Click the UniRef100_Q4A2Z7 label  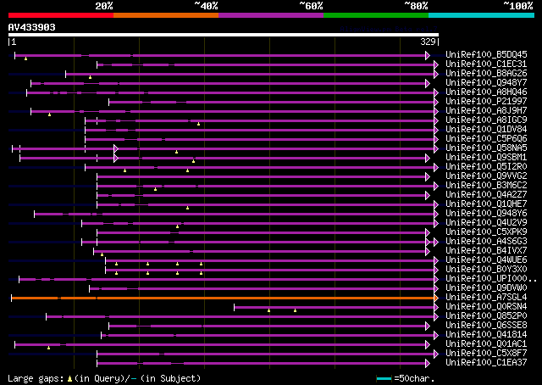click(x=486, y=195)
